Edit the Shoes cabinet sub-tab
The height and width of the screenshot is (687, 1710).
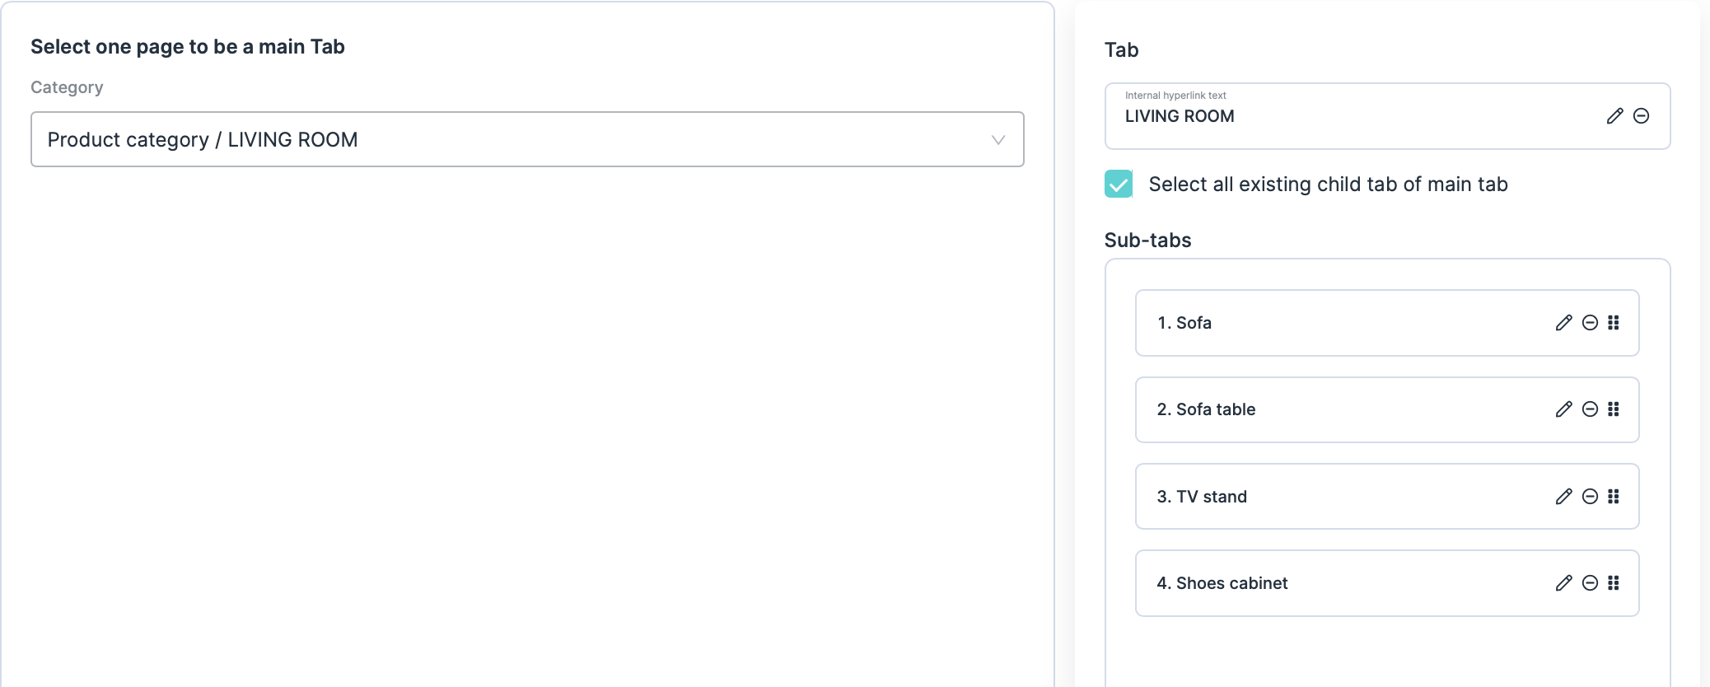click(x=1563, y=583)
